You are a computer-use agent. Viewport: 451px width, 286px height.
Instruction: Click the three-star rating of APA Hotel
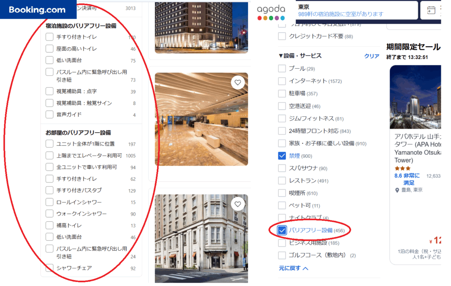[402, 168]
